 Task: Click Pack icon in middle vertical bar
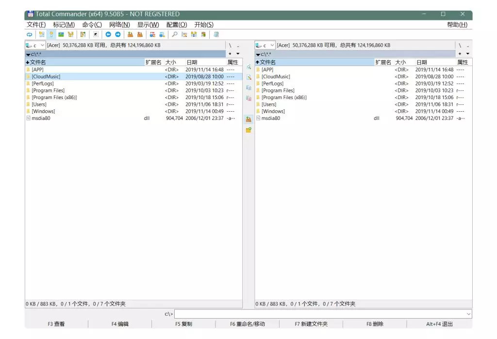pos(249,119)
